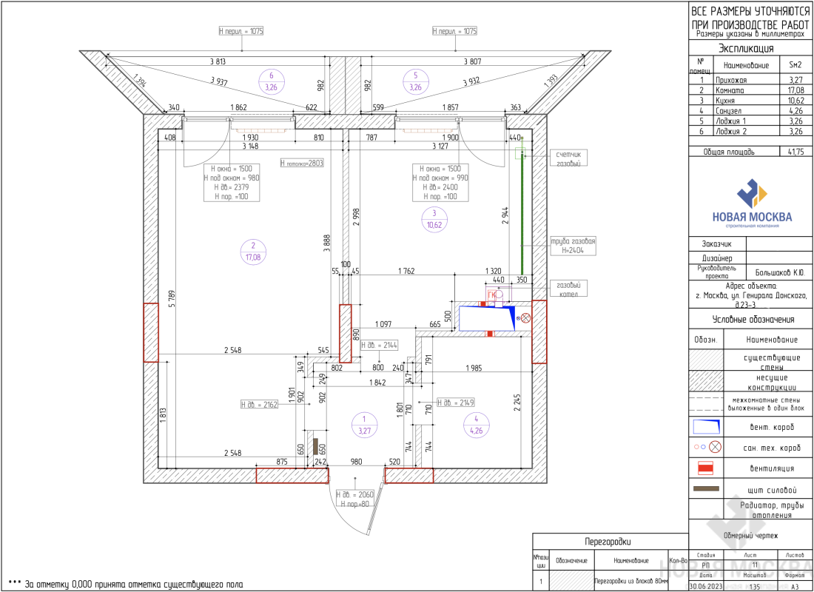Click hallway room marker 1 on plan

click(x=363, y=424)
